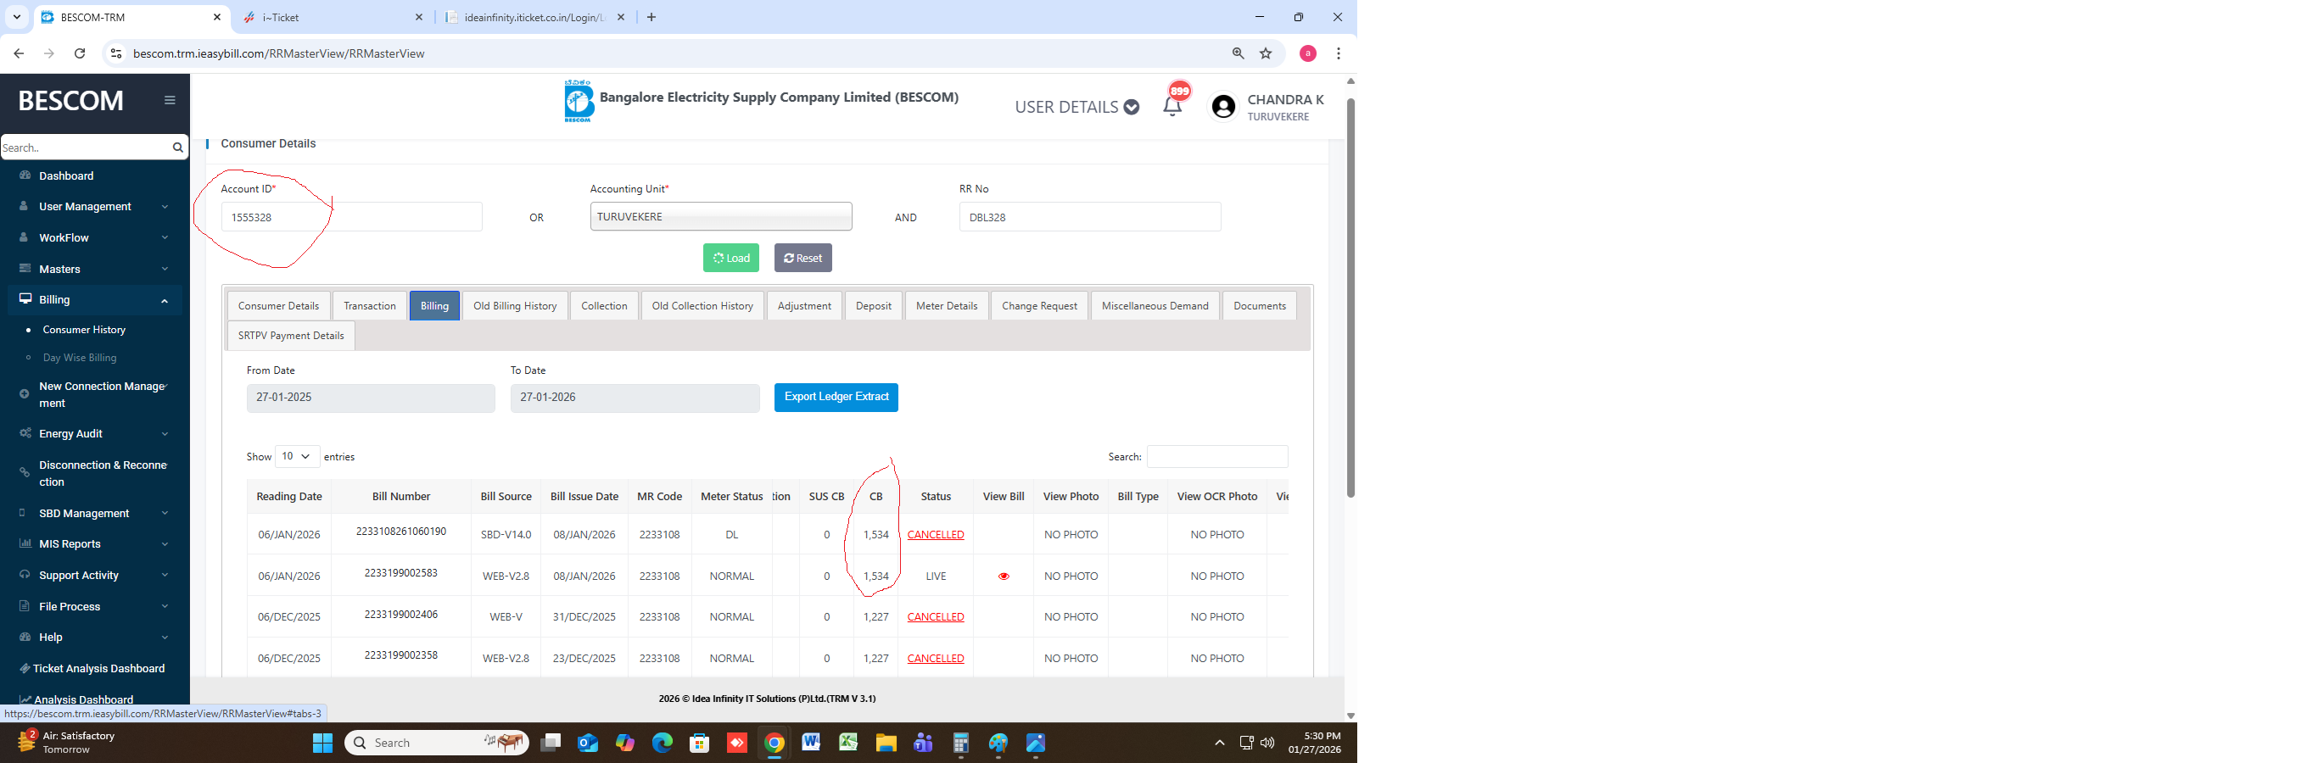
Task: Click CANCELLED link for bill 2233108261060190
Action: click(935, 535)
